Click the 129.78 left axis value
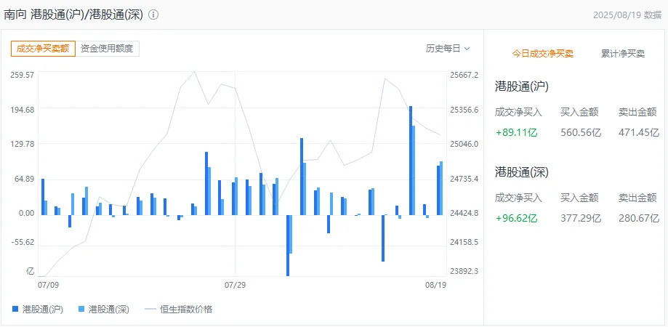This screenshot has height=327, width=668. 22,144
